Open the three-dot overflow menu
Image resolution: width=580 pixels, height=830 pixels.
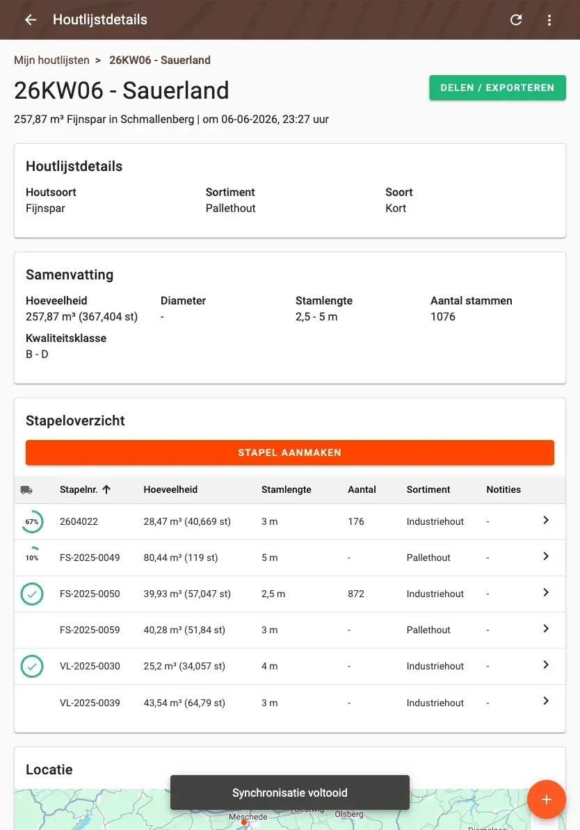pos(549,19)
